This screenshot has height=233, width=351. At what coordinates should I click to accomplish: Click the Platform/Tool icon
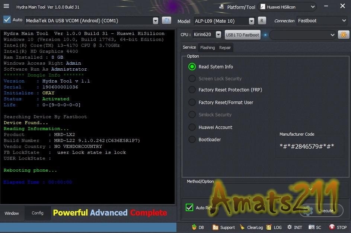point(221,7)
